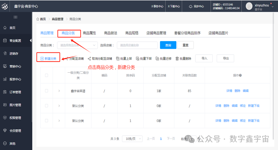The height and width of the screenshot is (150, 278).
Task: Click help icon next to 操作 header
Action: (x=240, y=75)
